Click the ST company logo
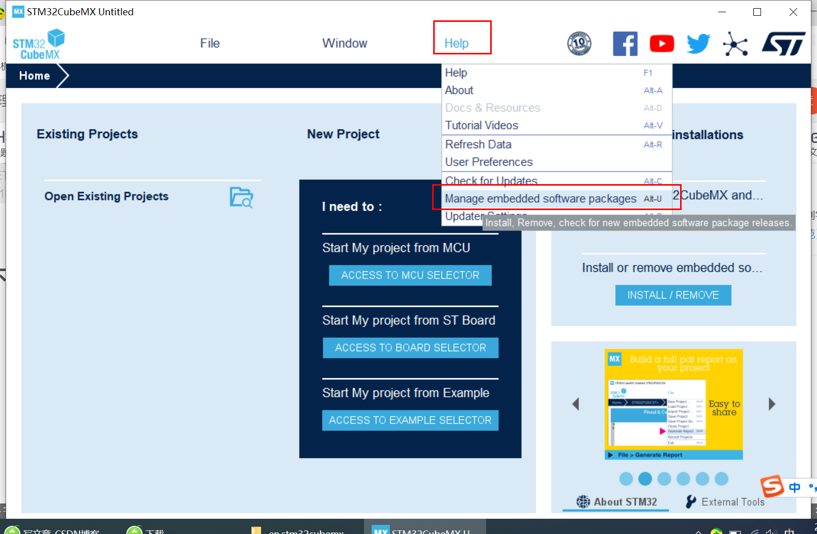This screenshot has width=817, height=534. coord(783,44)
